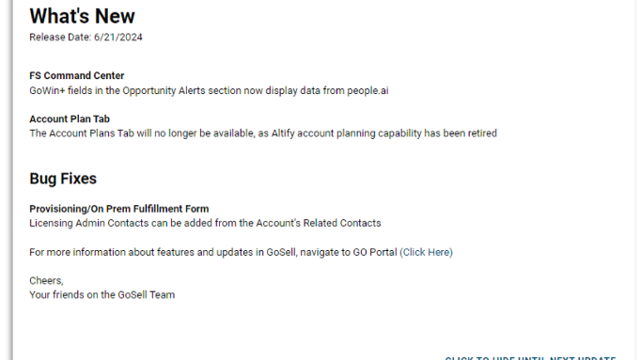The height and width of the screenshot is (360, 641).
Task: Click the Altify account planning retired sentence
Action: click(x=263, y=133)
